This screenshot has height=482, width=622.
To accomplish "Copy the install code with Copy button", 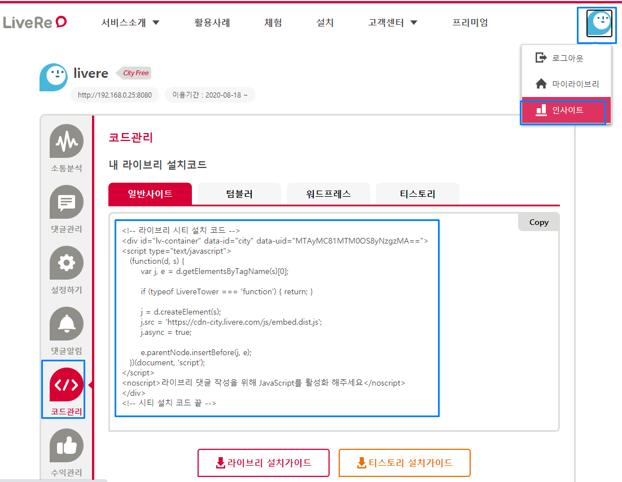I will (x=538, y=222).
